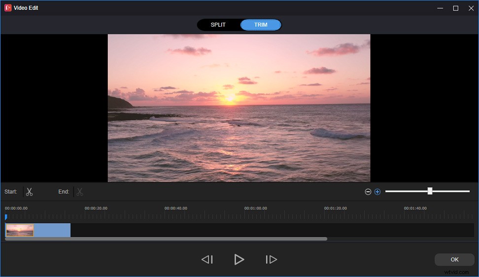
Task: Switch to the SPLIT tab
Action: 218,25
